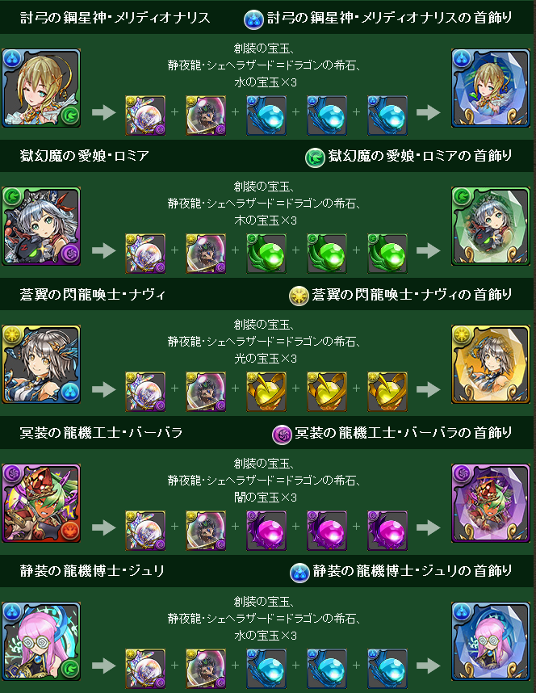Select last purple 闇の宝玉 in Barbara row

point(387,531)
